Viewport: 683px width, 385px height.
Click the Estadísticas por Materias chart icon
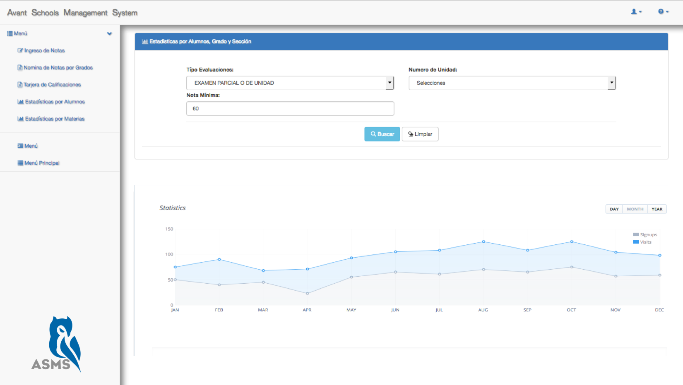pyautogui.click(x=20, y=119)
